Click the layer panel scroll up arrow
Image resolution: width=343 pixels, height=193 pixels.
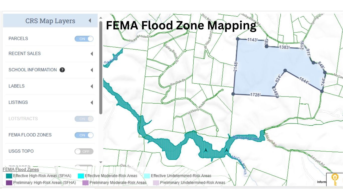[x=101, y=18]
